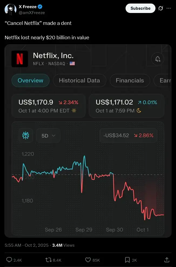
Task: Bookmark this post
Action: [x=127, y=260]
